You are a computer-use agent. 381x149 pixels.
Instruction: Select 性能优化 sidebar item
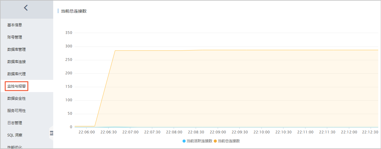(15, 147)
